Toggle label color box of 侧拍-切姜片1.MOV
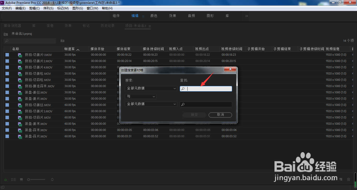This screenshot has height=190, width=357. pyautogui.click(x=7, y=55)
